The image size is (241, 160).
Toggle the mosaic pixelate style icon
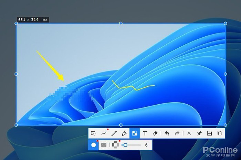pyautogui.click(x=116, y=145)
